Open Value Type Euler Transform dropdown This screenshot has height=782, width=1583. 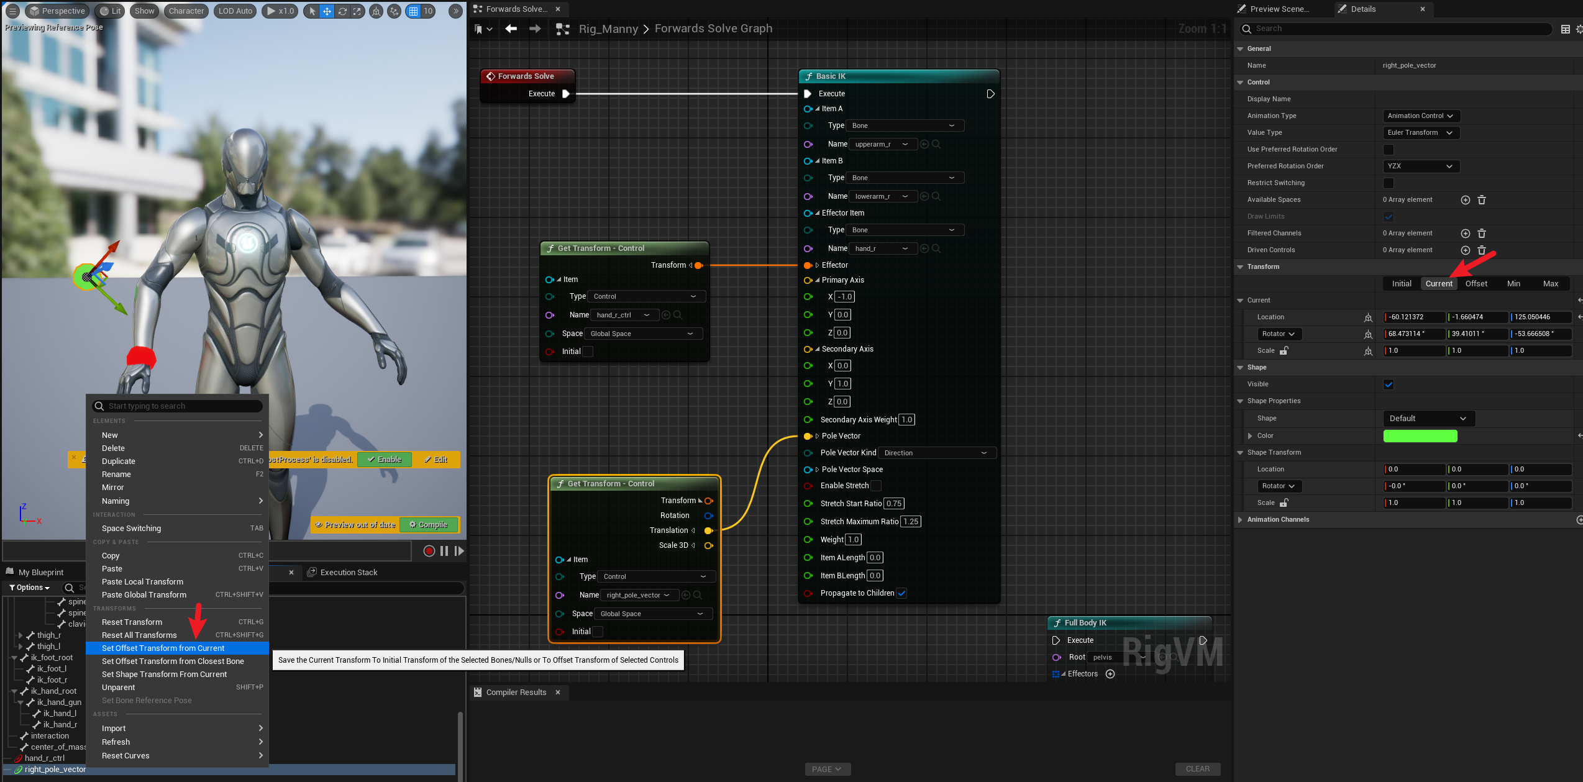point(1421,133)
